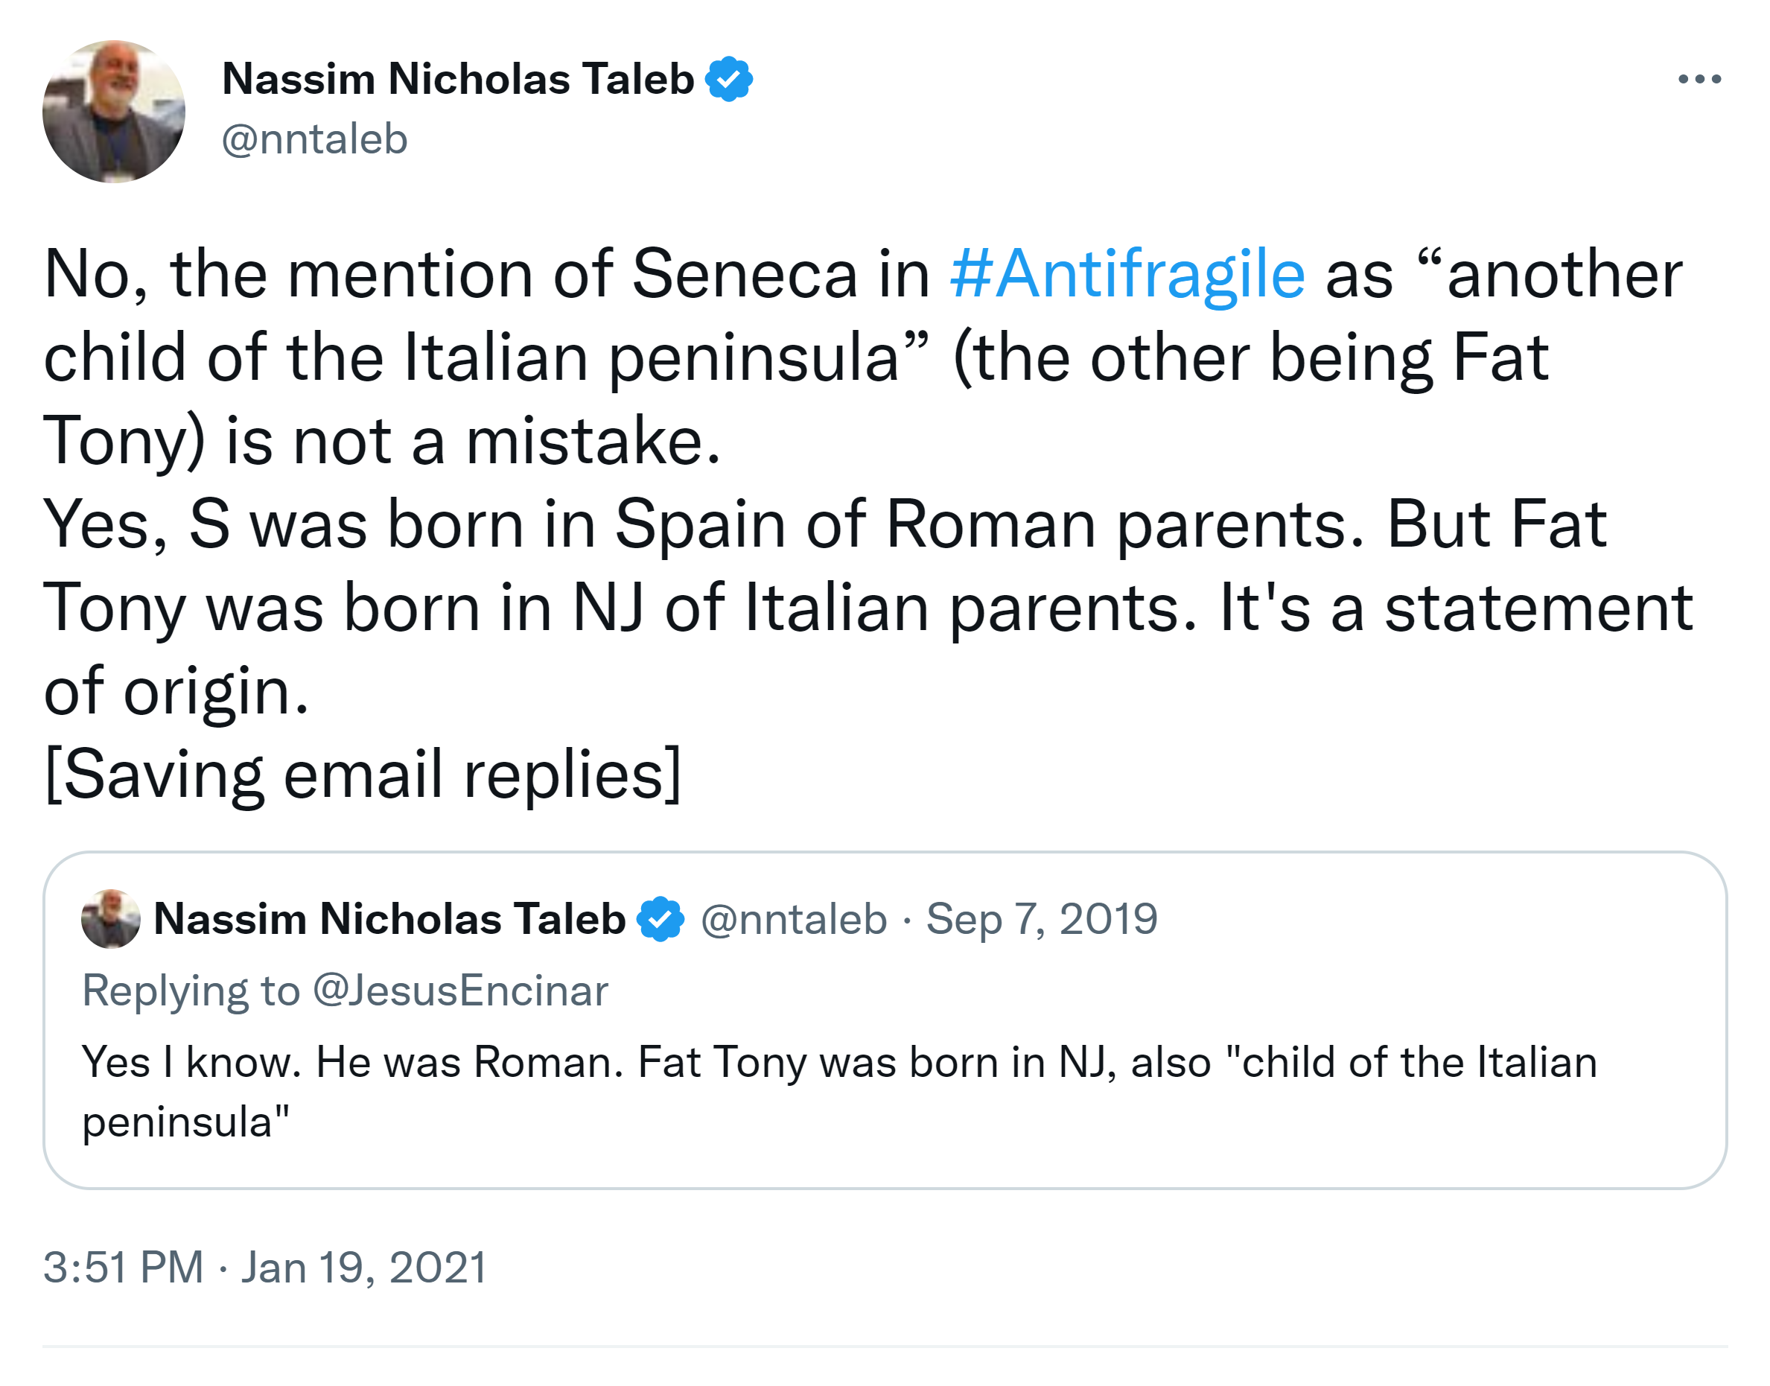Open the @JesusEncinar mention in the quoted tweet
Viewport: 1770px width, 1386px height.
click(x=460, y=991)
